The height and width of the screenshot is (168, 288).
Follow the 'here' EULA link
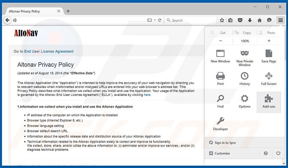coord(147,95)
